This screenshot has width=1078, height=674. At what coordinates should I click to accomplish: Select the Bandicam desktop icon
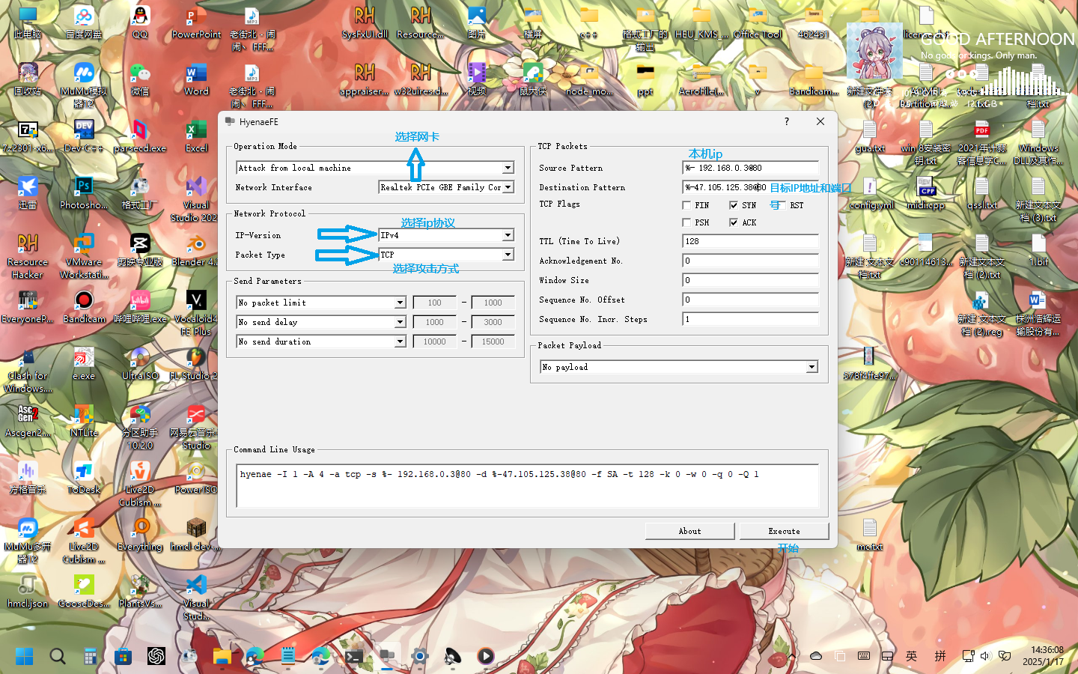point(83,302)
